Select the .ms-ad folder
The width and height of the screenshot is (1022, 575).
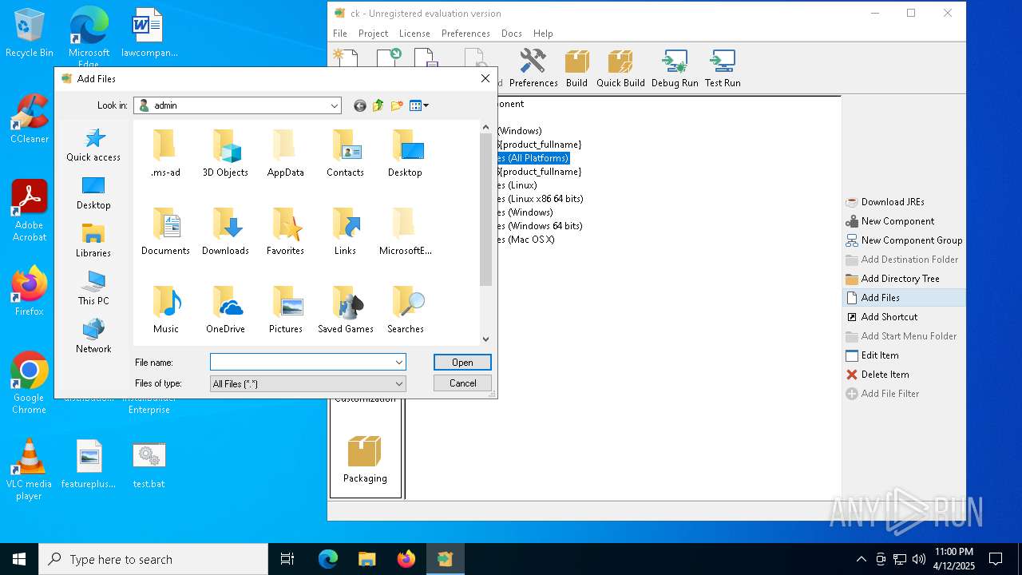pyautogui.click(x=165, y=153)
